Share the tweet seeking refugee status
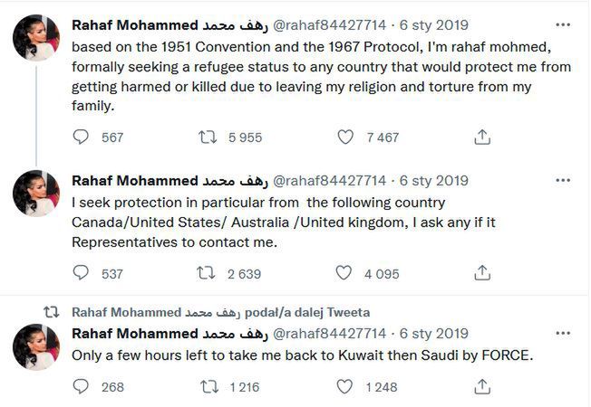 pyautogui.click(x=483, y=137)
